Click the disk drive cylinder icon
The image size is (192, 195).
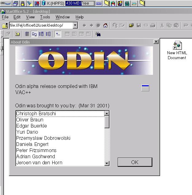(x=44, y=3)
